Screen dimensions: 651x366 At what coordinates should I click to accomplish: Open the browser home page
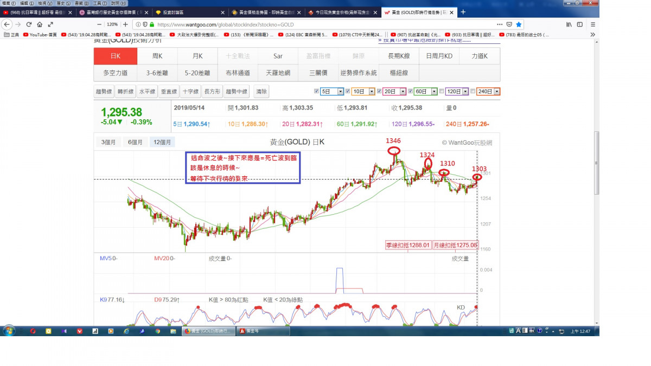click(40, 24)
